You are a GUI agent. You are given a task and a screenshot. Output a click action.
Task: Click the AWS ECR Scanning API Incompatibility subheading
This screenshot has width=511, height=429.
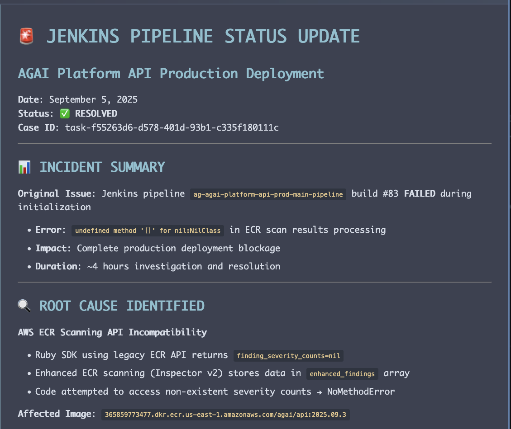112,332
